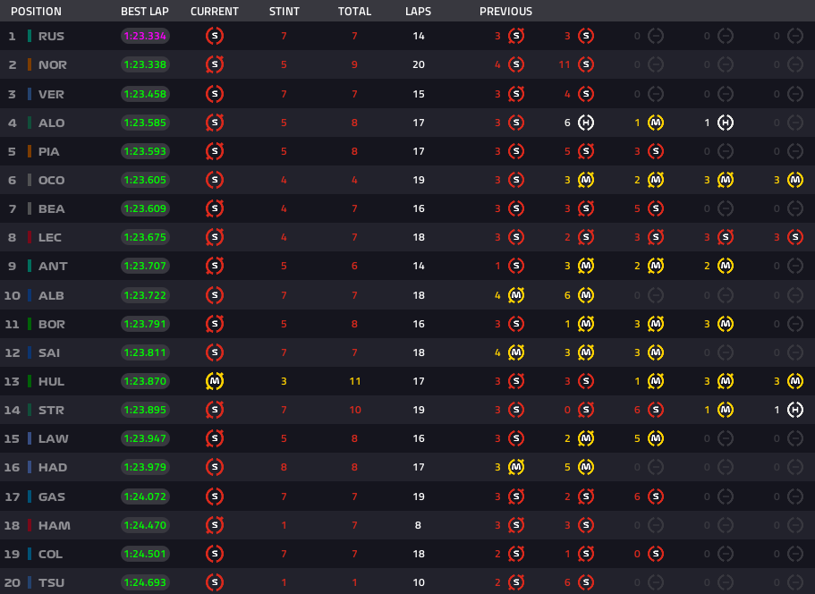Click the NOR team color bar
The width and height of the screenshot is (815, 594).
[30, 65]
